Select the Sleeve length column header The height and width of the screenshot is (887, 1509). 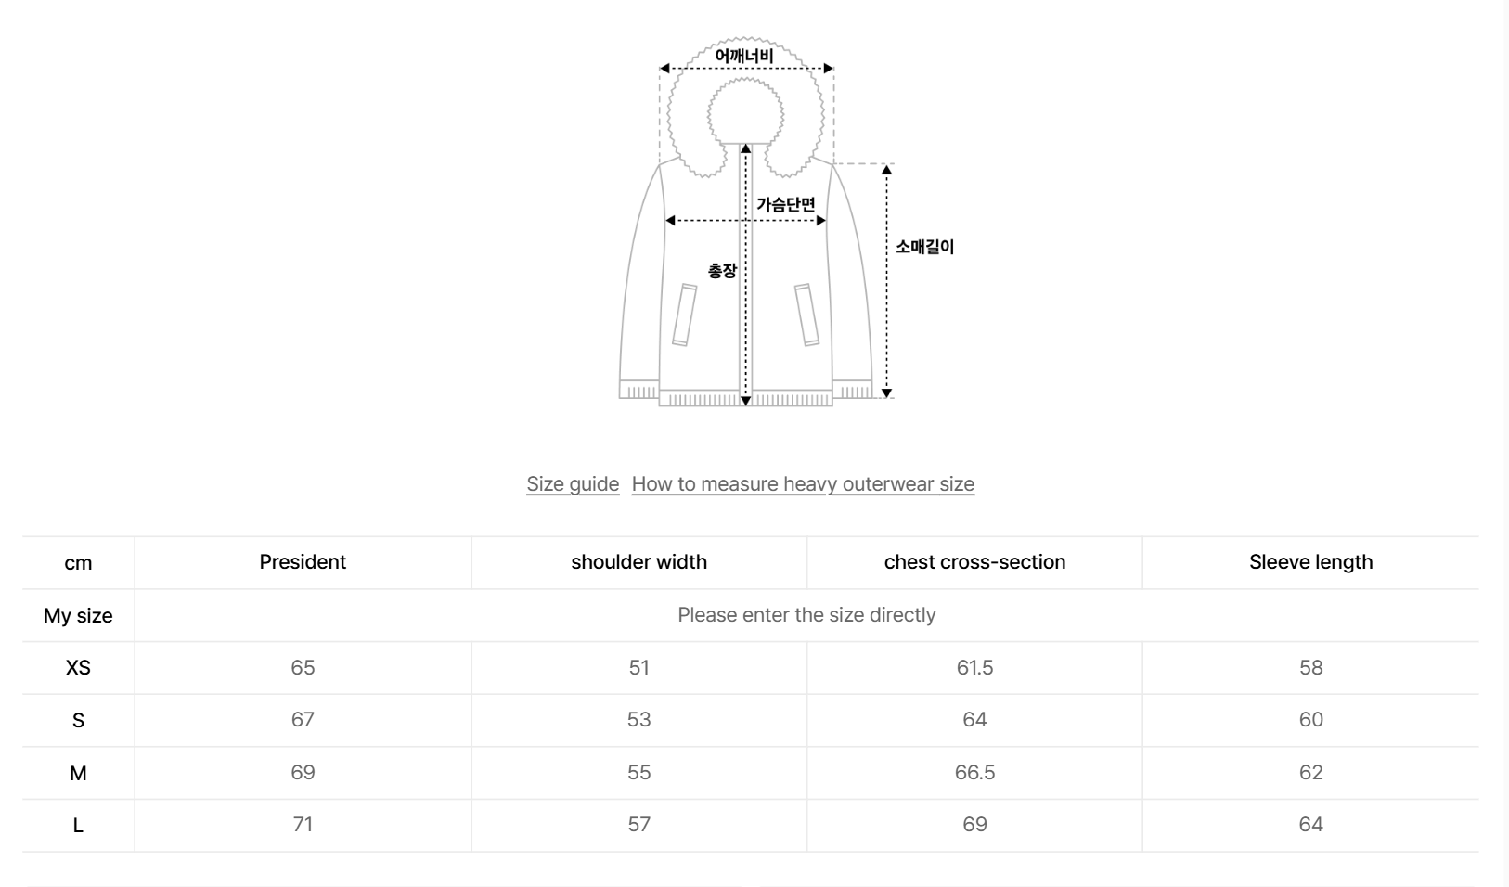(x=1310, y=561)
